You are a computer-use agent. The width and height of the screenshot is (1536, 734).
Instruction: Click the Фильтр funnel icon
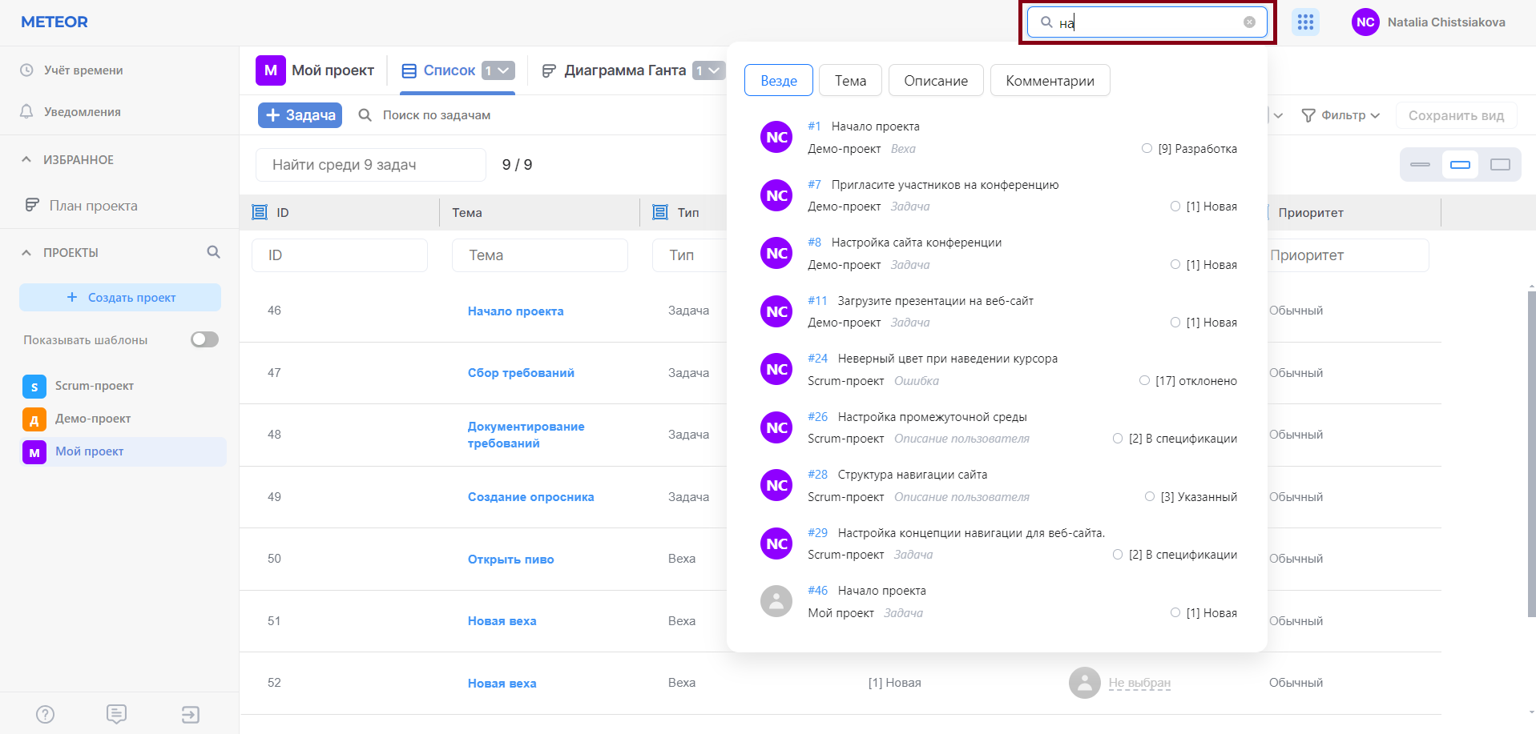1308,116
